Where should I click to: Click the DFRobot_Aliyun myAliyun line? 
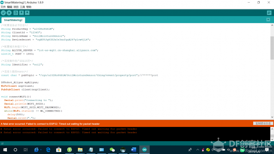20,82
